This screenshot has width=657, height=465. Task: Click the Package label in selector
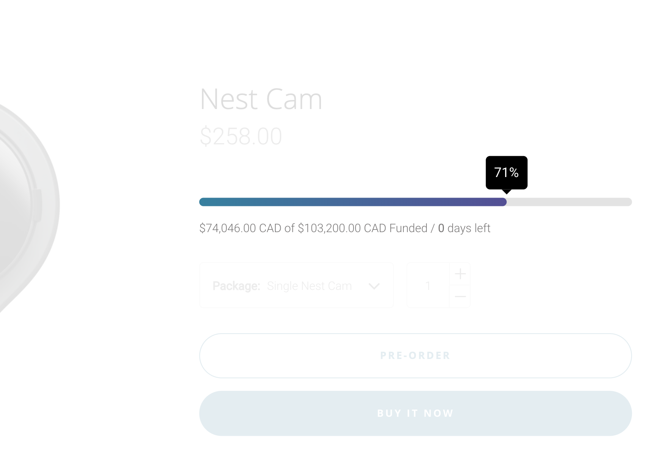click(x=236, y=286)
